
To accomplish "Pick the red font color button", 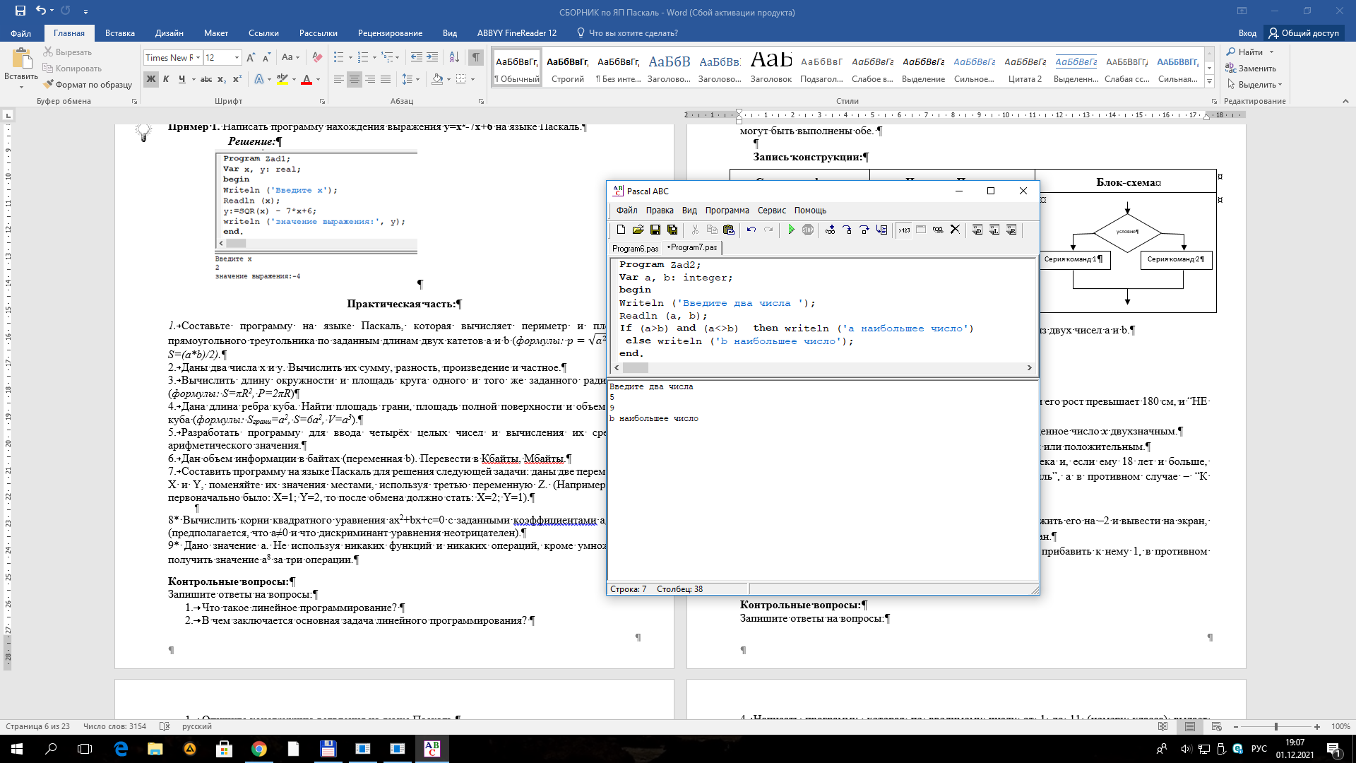I will (x=307, y=79).
